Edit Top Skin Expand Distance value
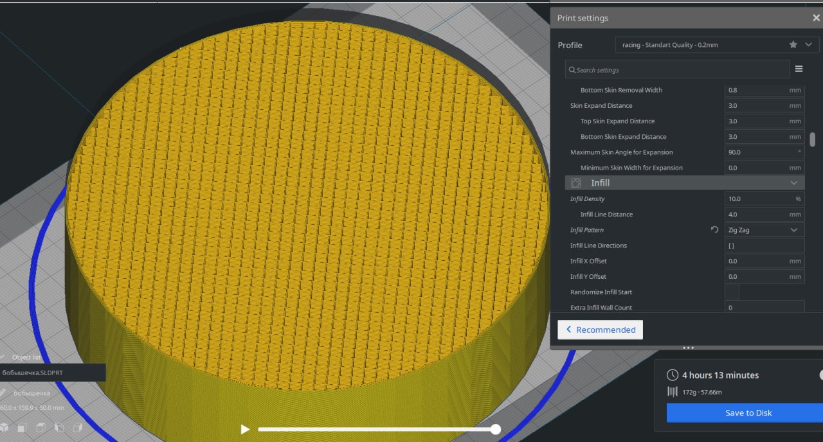The height and width of the screenshot is (442, 823). (x=764, y=121)
